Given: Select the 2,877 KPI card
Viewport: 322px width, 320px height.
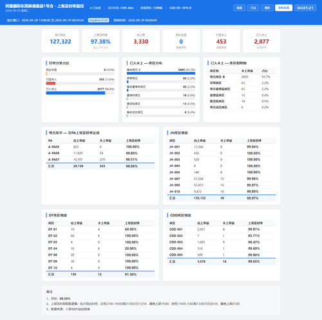Looking at the screenshot, I should (261, 41).
